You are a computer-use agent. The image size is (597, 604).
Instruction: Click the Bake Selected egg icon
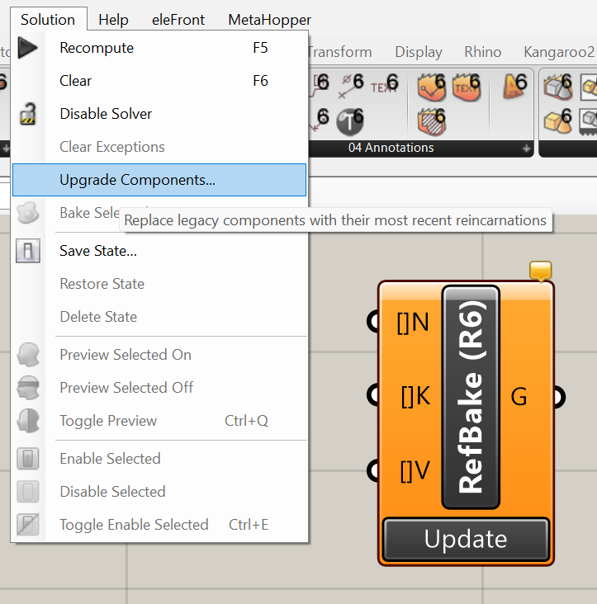pyautogui.click(x=28, y=213)
